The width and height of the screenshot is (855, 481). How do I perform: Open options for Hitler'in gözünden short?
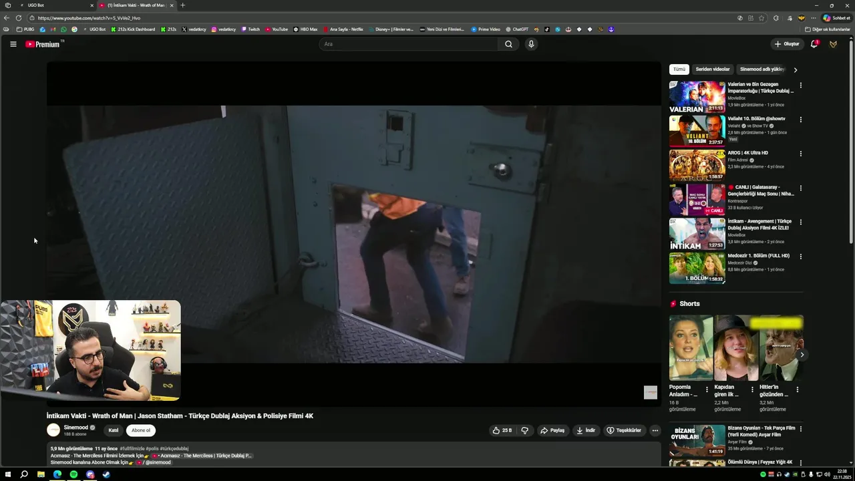[797, 389]
